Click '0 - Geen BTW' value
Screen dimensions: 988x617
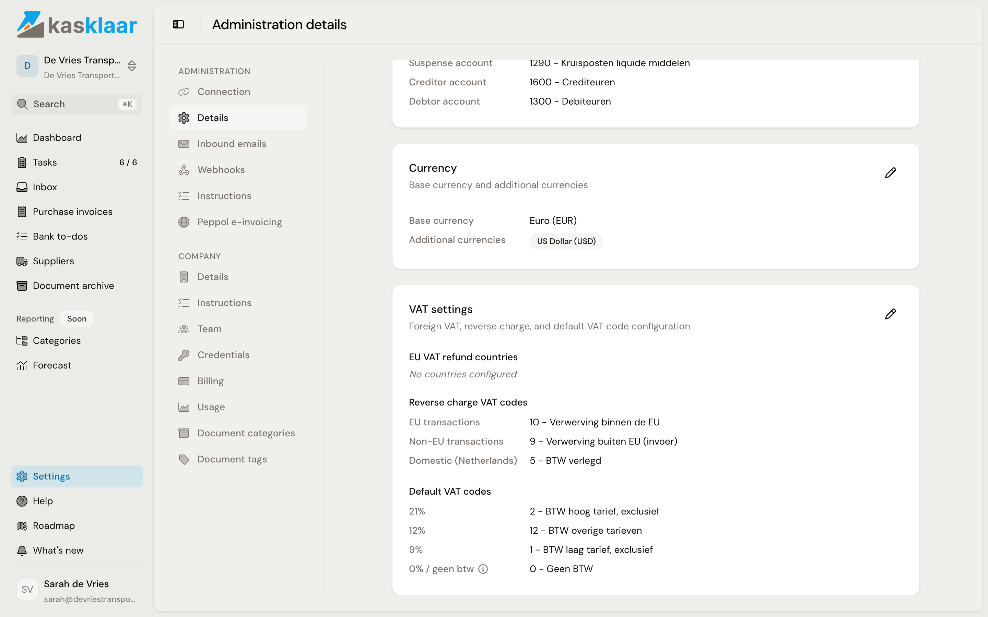[561, 569]
